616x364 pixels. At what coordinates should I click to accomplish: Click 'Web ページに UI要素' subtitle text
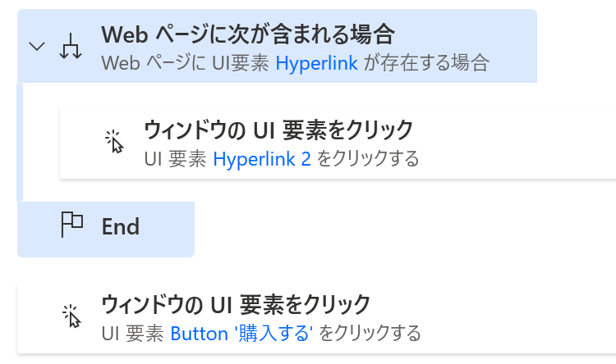(185, 63)
